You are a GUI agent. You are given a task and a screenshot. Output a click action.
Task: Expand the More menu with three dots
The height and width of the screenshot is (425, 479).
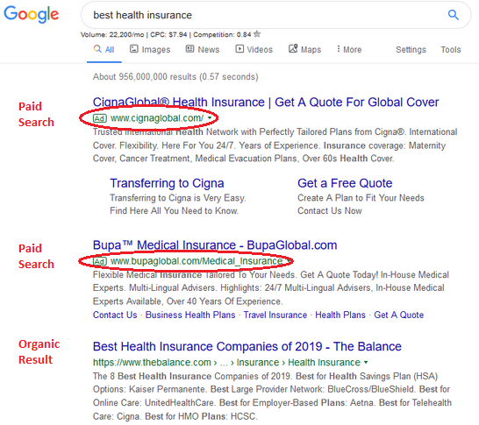pos(349,49)
